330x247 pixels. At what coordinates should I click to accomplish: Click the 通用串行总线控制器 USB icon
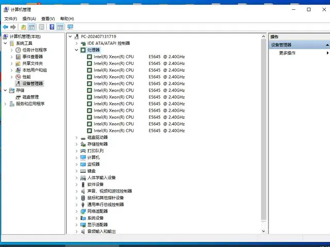tap(83, 205)
